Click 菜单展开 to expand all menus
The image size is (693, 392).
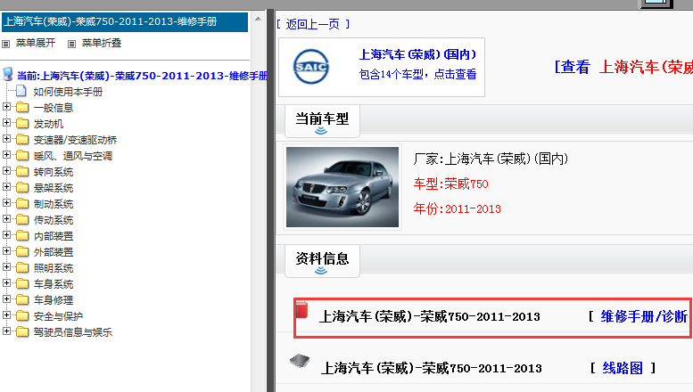pos(36,43)
